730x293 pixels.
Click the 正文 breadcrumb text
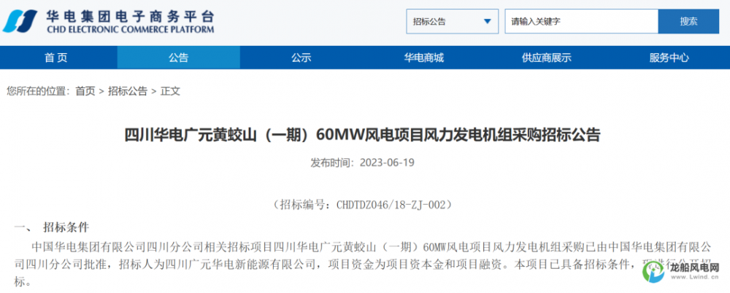coord(170,91)
